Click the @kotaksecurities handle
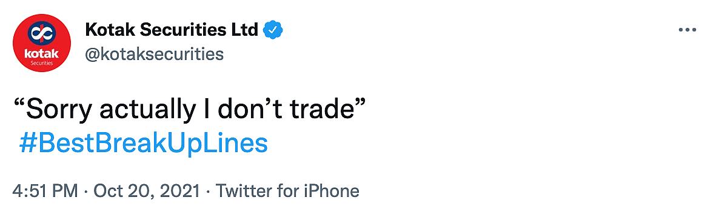The width and height of the screenshot is (716, 220). point(154,55)
